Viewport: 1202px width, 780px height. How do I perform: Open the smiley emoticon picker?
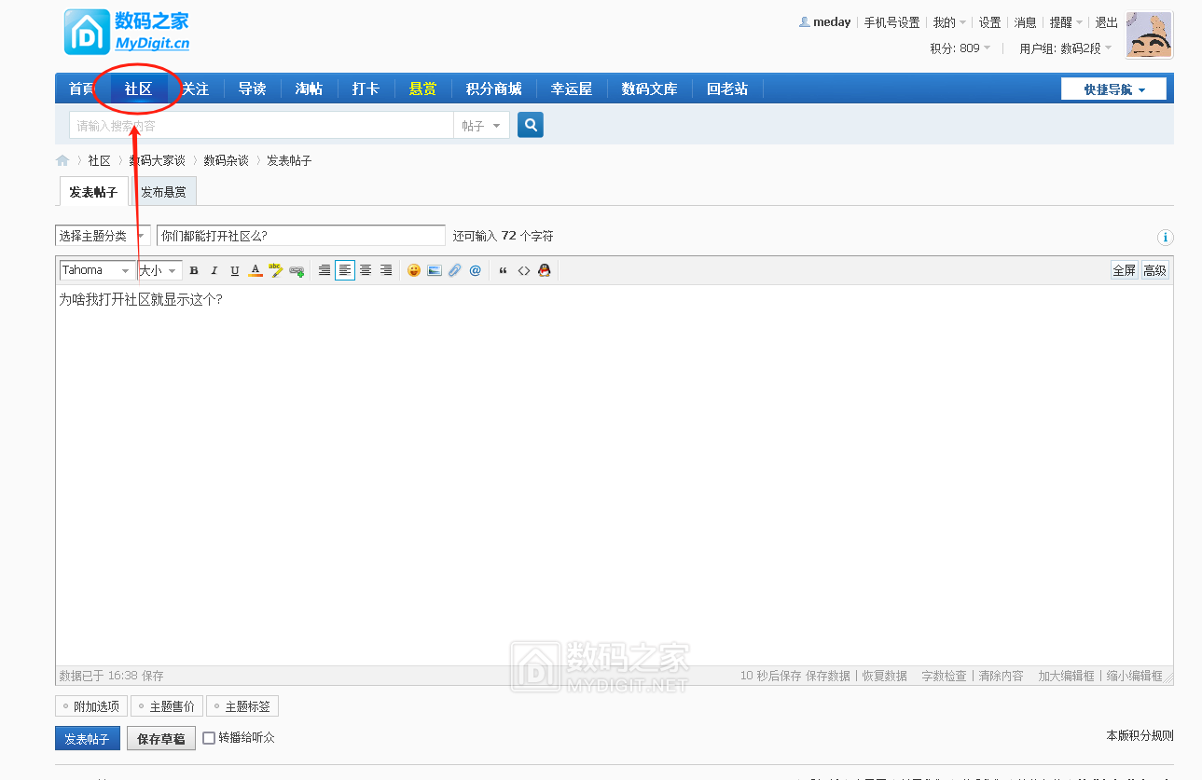(414, 270)
